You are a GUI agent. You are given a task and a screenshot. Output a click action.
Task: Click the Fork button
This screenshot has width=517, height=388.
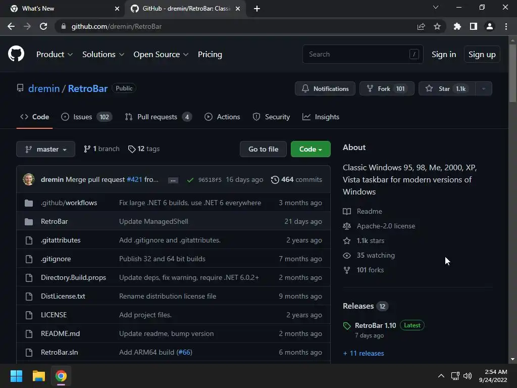[387, 88]
